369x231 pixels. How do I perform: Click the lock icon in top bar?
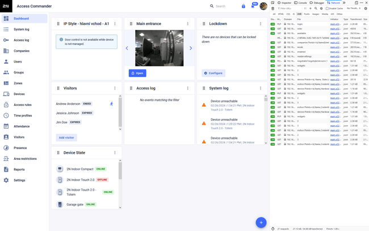point(244,6)
